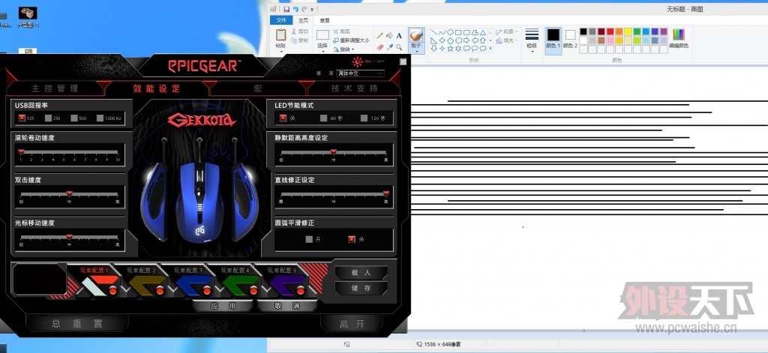Set USB report rate to 250
Image resolution: width=768 pixels, height=353 pixels.
[48, 118]
